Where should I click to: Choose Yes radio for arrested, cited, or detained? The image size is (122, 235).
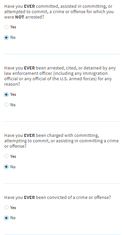tap(6, 94)
